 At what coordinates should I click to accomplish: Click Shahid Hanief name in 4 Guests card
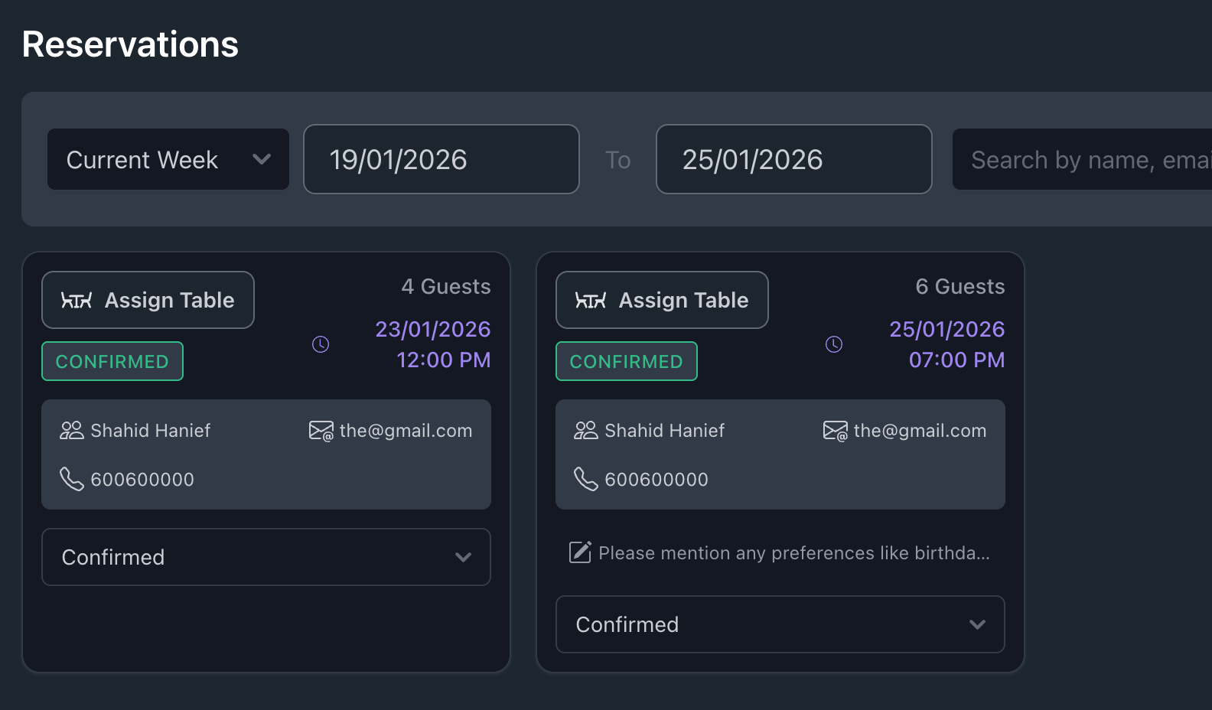tap(151, 431)
